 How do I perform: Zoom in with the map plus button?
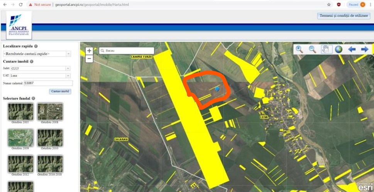[x=89, y=51]
